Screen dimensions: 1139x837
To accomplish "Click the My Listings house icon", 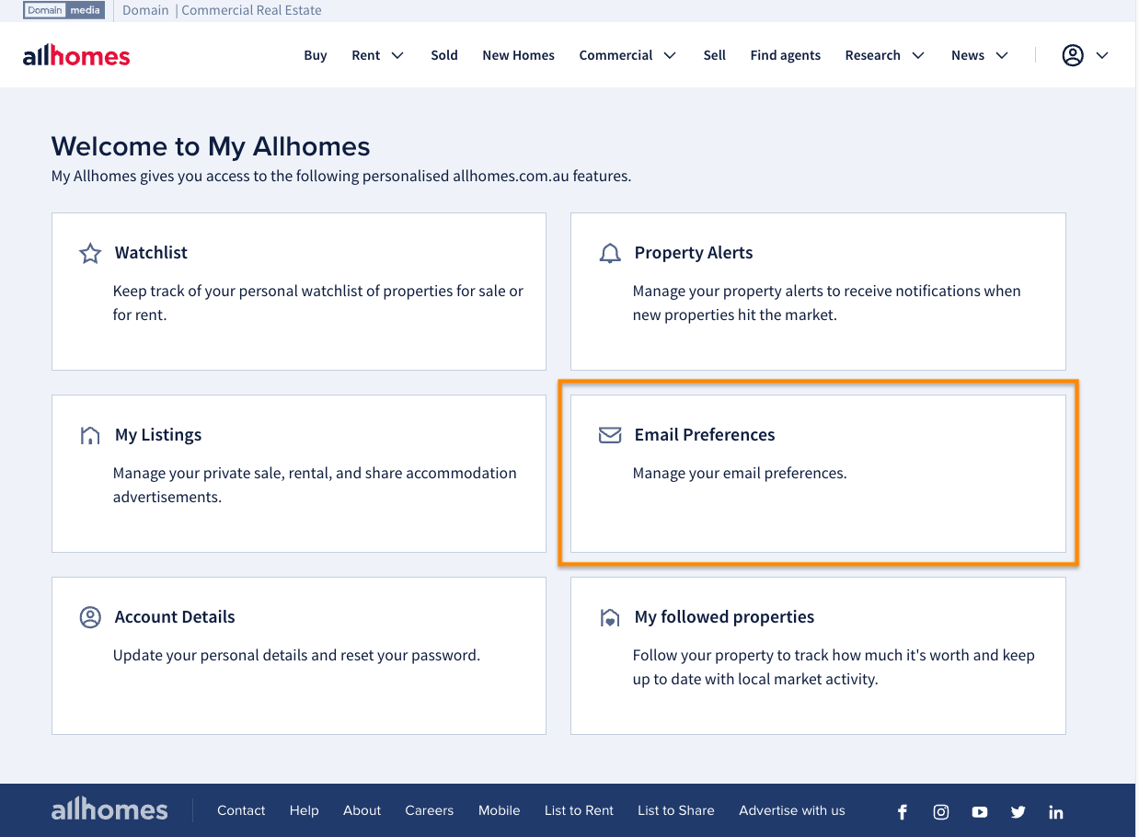I will click(x=90, y=435).
